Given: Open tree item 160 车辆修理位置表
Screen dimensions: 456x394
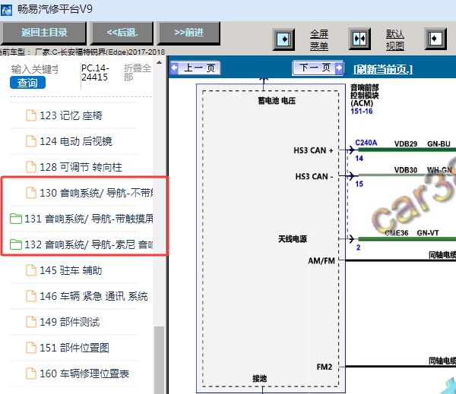Looking at the screenshot, I should [x=84, y=374].
